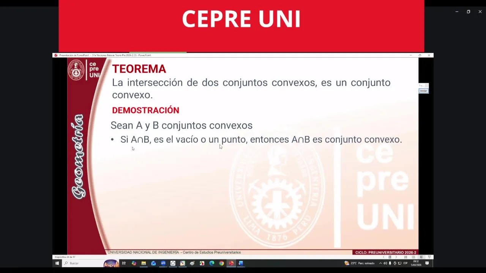This screenshot has height=273, width=486.
Task: Click the TEOREMA heading on the slide
Action: point(139,69)
